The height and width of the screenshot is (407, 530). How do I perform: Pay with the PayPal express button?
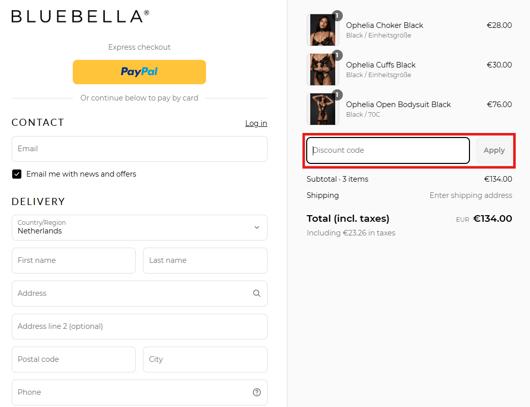click(x=139, y=72)
